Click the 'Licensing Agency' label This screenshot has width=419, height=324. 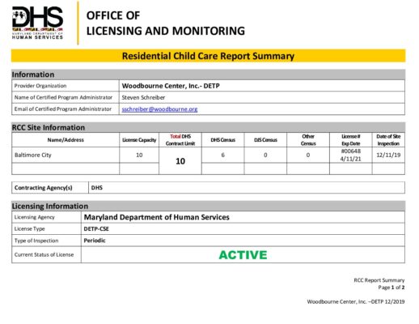tap(35, 217)
